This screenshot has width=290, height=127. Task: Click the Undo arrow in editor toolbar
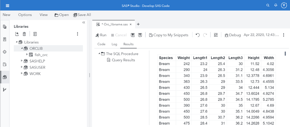tap(198, 35)
